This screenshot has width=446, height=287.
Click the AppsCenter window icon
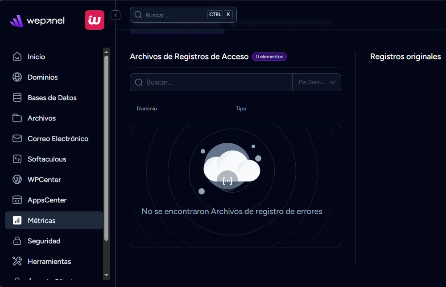[17, 200]
